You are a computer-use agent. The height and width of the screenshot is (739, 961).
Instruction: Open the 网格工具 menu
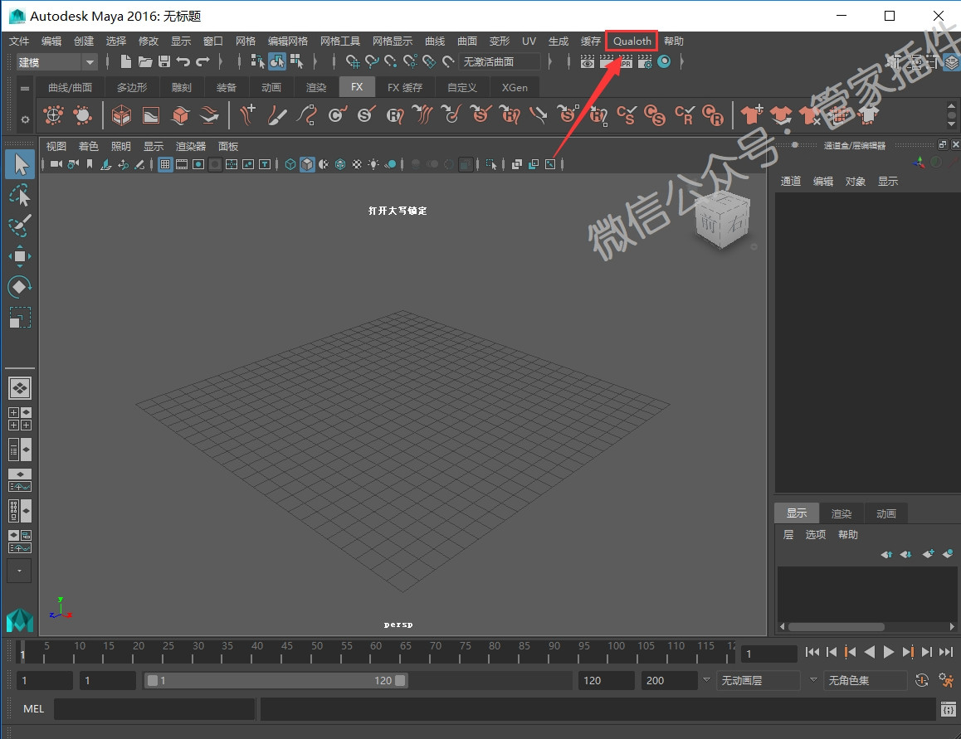340,41
